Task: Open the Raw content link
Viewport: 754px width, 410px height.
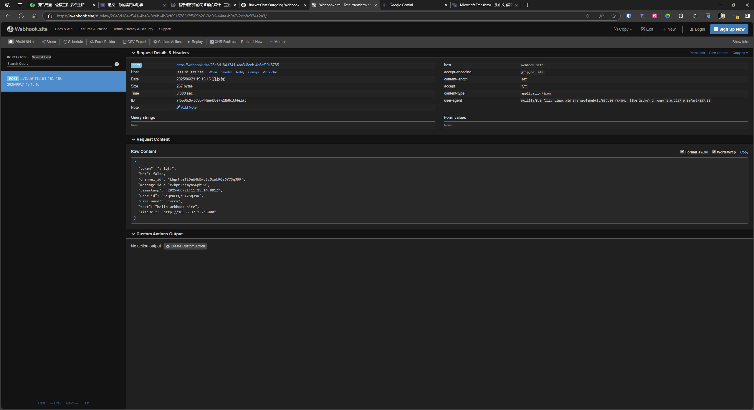Action: click(718, 53)
